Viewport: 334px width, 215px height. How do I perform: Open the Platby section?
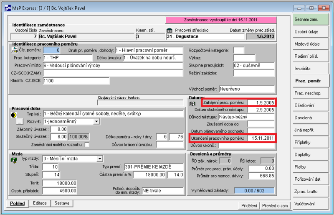(311, 167)
